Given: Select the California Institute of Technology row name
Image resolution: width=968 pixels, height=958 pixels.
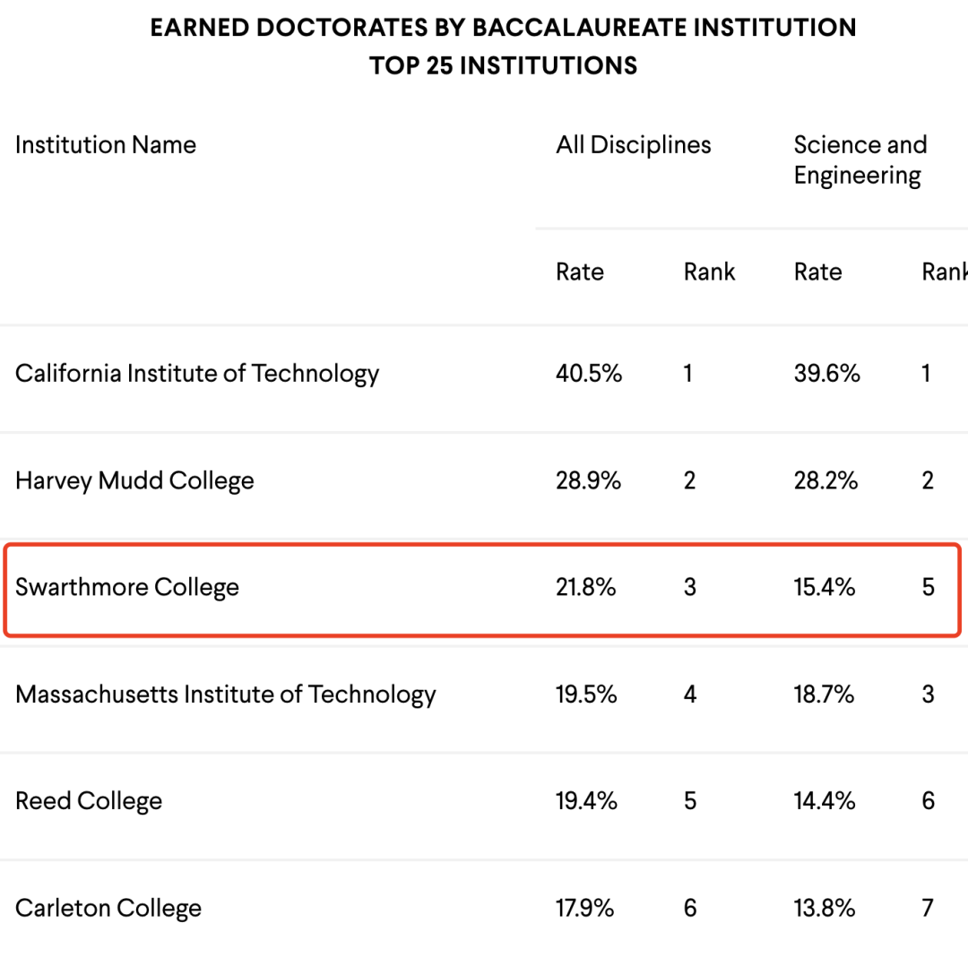Looking at the screenshot, I should [197, 373].
